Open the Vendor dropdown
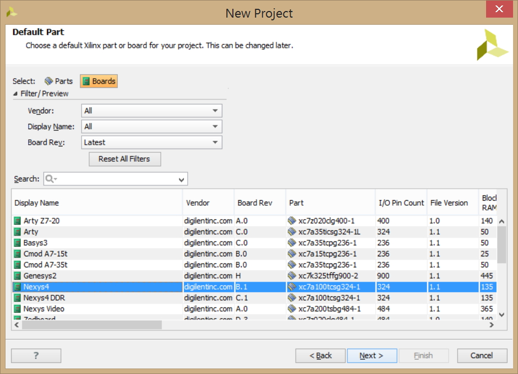The image size is (518, 374). coord(151,111)
